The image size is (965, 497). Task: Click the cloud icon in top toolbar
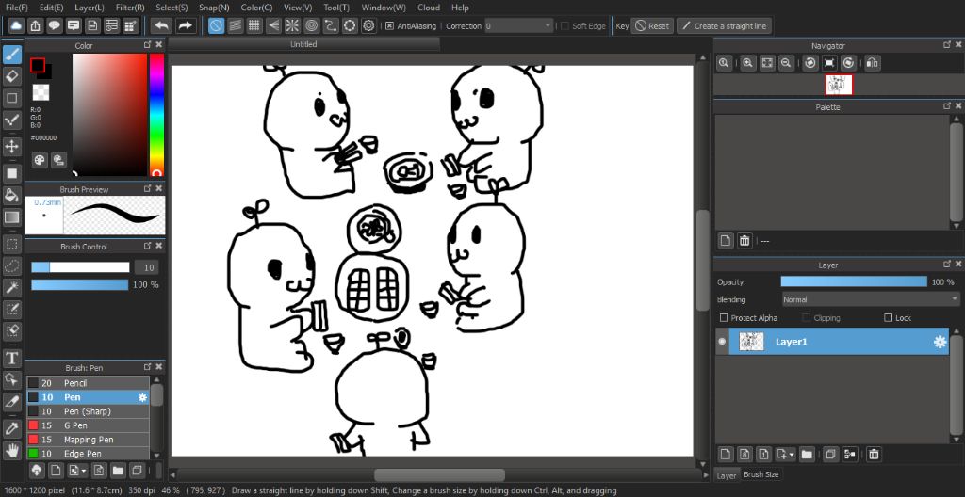click(16, 25)
